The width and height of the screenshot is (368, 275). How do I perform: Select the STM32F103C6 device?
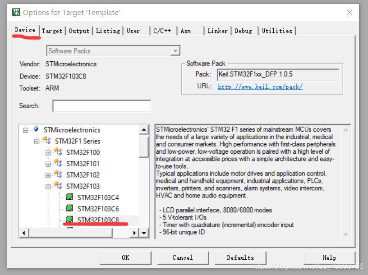tap(98, 209)
